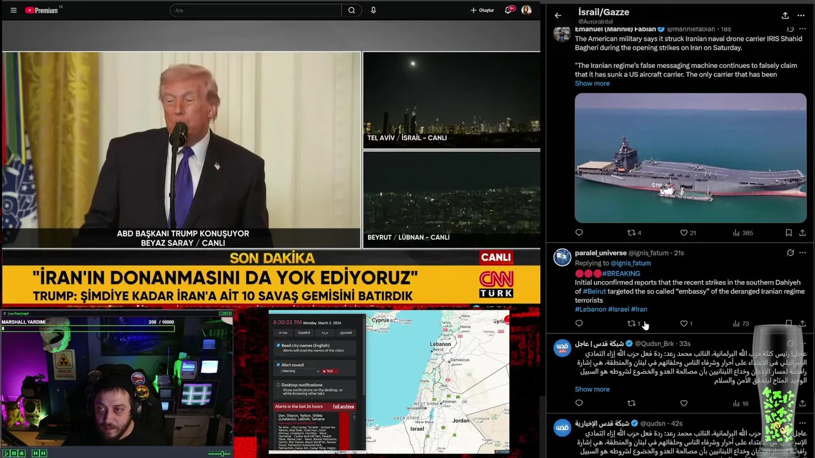Click the eject button in Live Feed player
The height and width of the screenshot is (458, 815).
pyautogui.click(x=21, y=453)
